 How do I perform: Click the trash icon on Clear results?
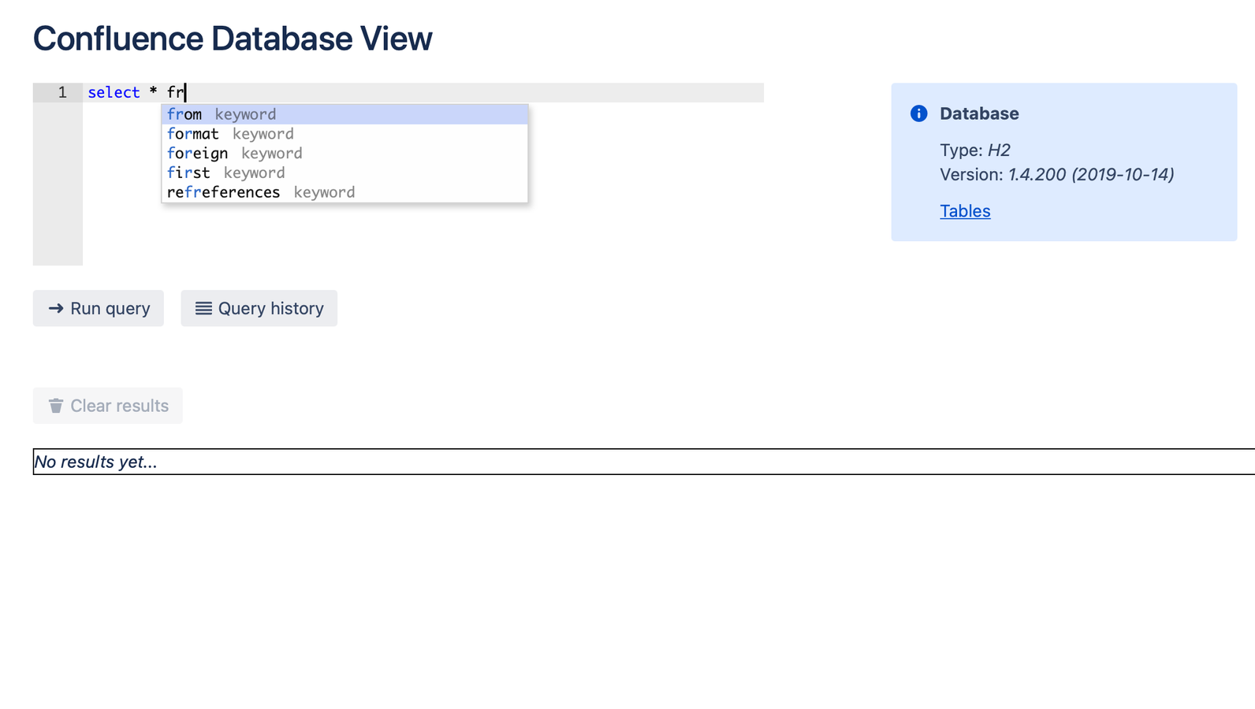(56, 406)
